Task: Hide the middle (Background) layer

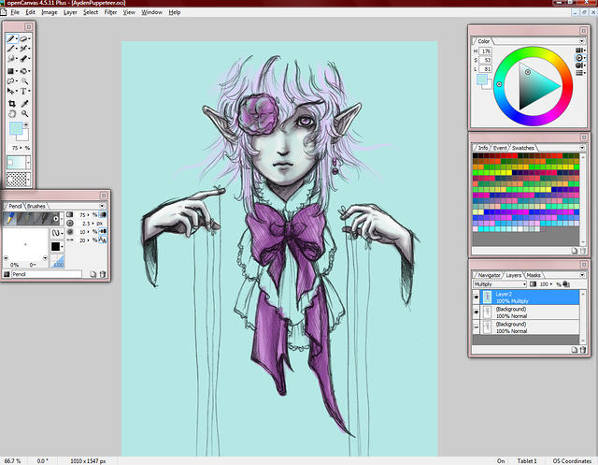Action: (477, 312)
